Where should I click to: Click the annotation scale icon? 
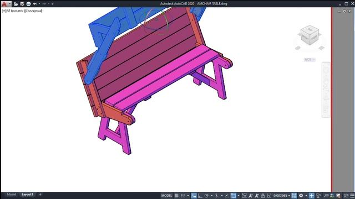[256, 196]
